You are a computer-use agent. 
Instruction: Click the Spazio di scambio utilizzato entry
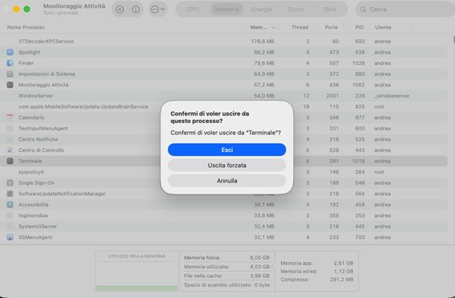pyautogui.click(x=227, y=285)
